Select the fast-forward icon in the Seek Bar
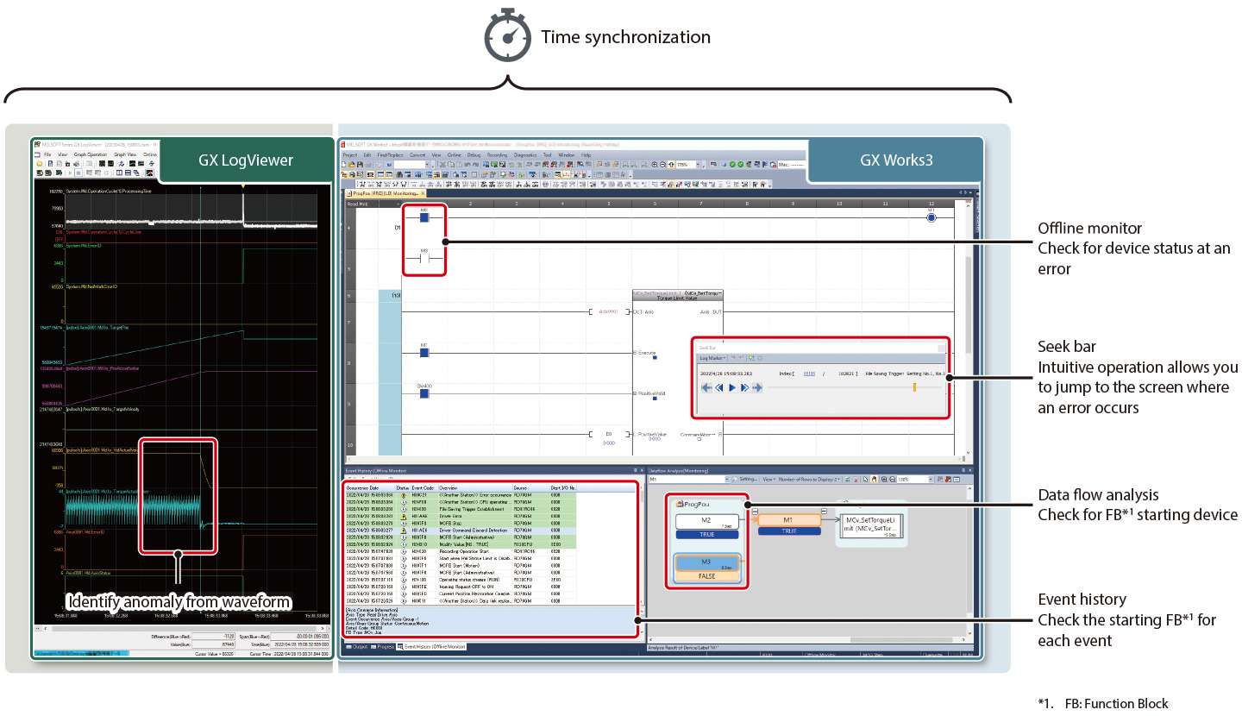Viewport: 1242px width, 716px height. click(743, 387)
